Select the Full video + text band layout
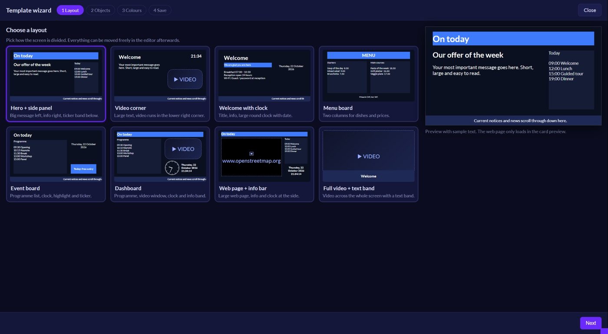The width and height of the screenshot is (608, 334). pyautogui.click(x=369, y=164)
